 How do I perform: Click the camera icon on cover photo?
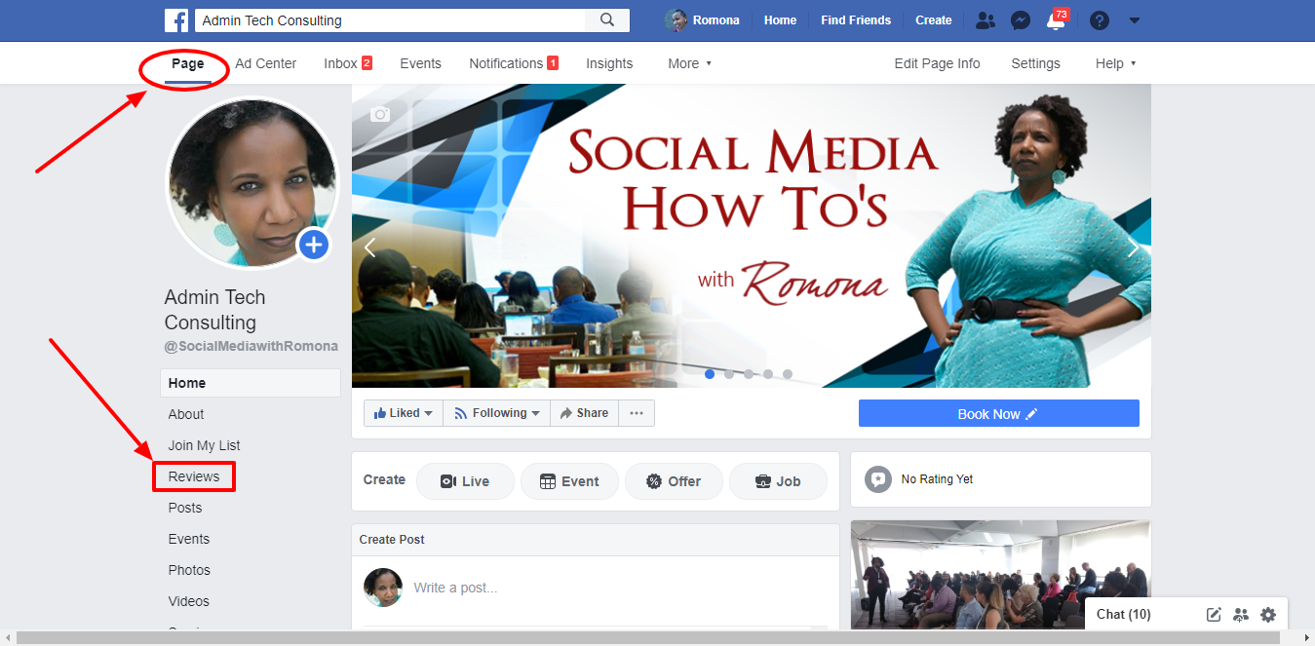(x=380, y=114)
